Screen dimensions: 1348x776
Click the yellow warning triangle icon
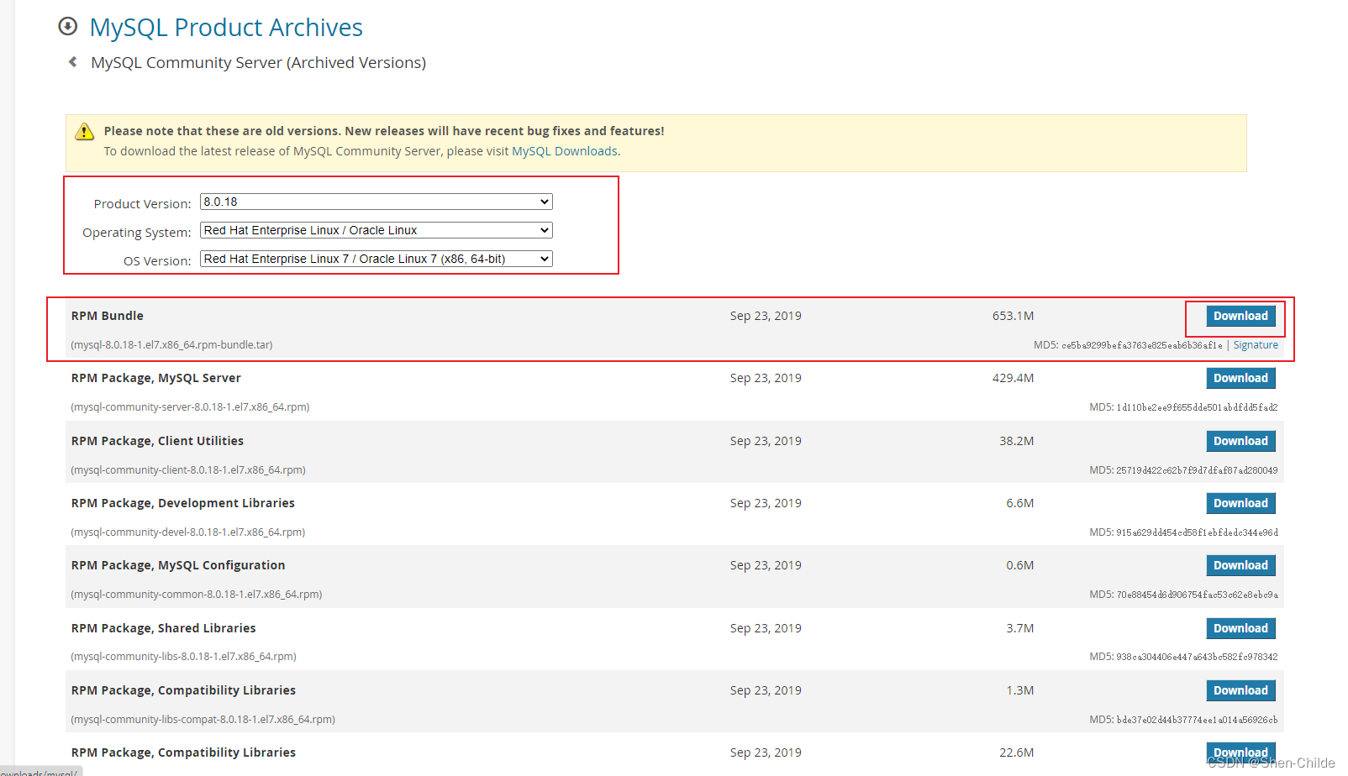[85, 132]
